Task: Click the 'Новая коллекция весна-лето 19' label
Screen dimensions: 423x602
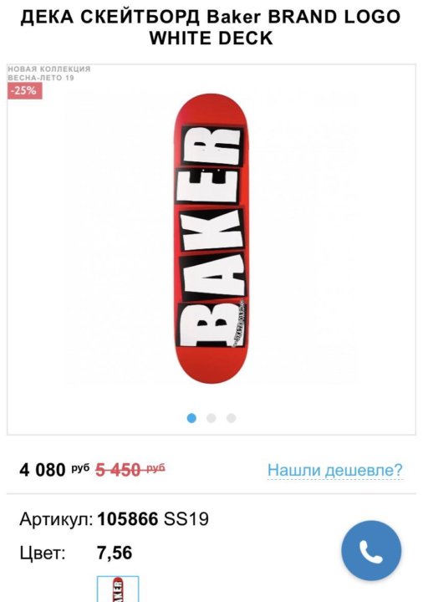Action: (x=49, y=74)
